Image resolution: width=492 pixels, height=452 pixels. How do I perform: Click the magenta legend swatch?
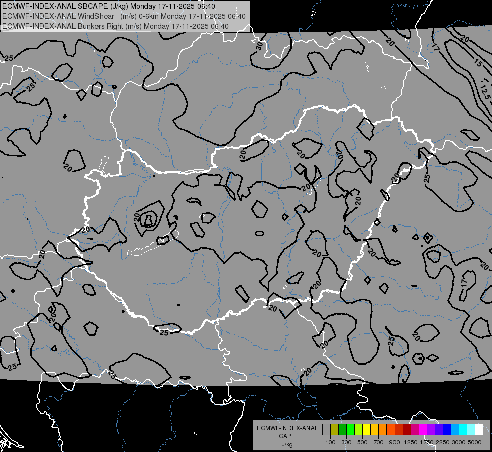click(x=423, y=430)
